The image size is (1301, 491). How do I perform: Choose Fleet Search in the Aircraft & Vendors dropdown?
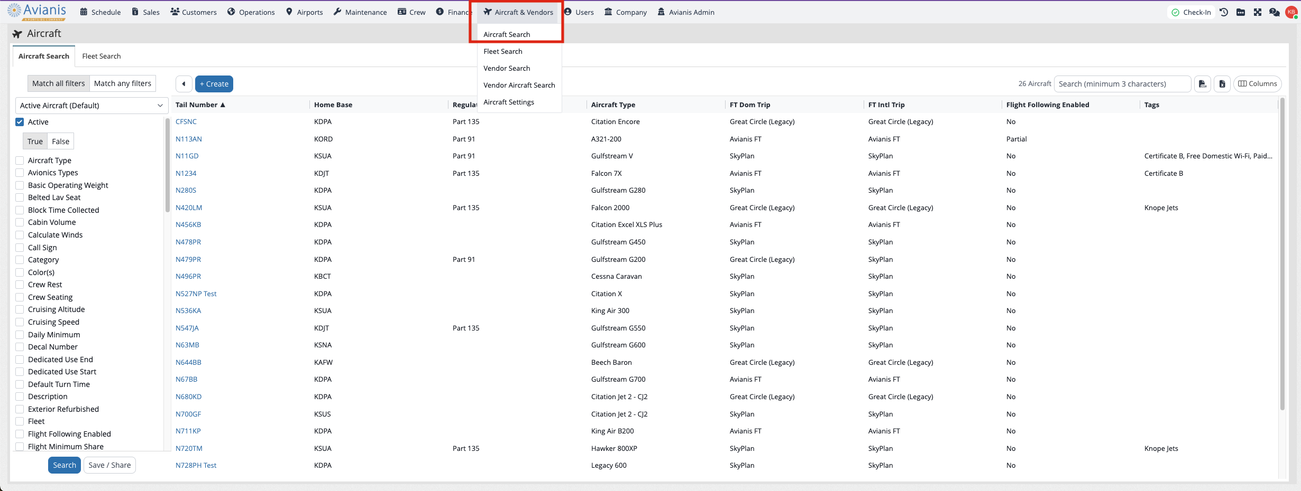coord(503,51)
